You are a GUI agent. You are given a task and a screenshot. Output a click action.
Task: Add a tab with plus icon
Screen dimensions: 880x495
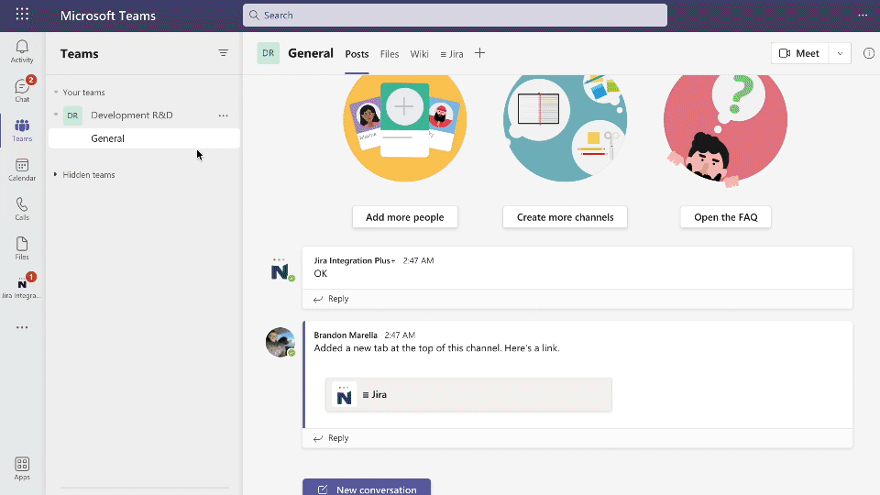[479, 53]
